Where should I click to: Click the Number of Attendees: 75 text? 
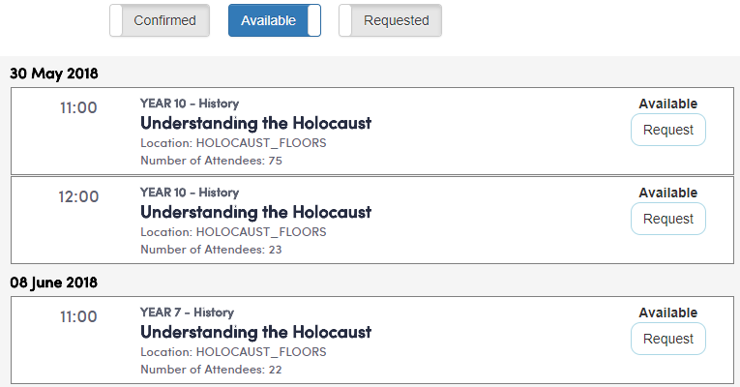click(211, 161)
